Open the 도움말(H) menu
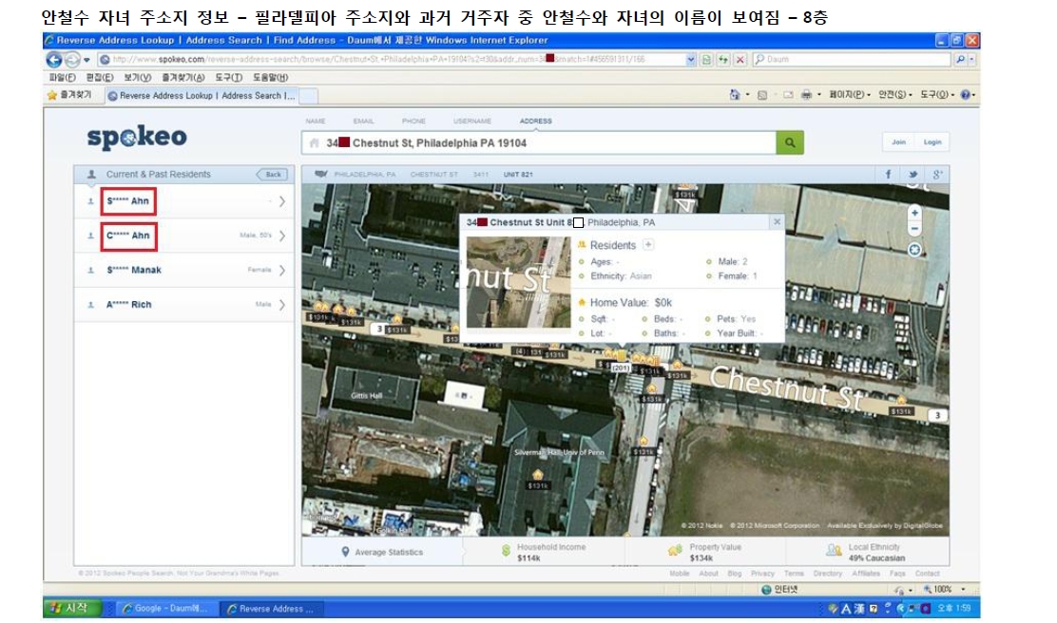The height and width of the screenshot is (623, 1057). click(270, 78)
